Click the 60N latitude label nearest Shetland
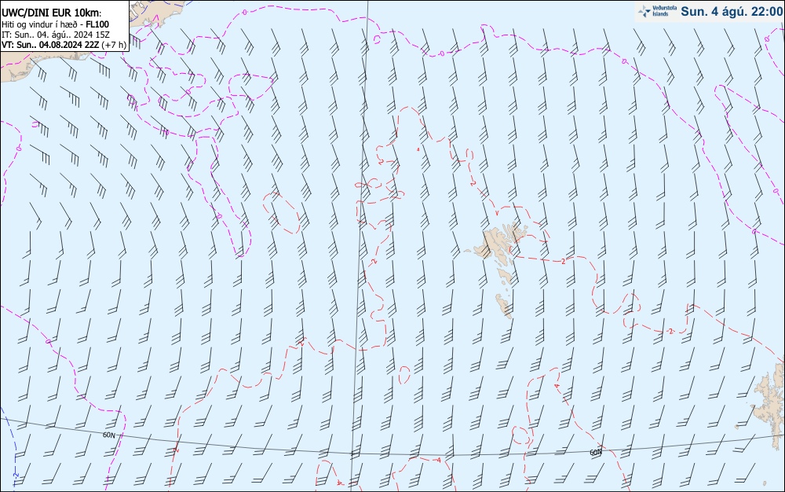The width and height of the screenshot is (785, 492). [x=596, y=452]
